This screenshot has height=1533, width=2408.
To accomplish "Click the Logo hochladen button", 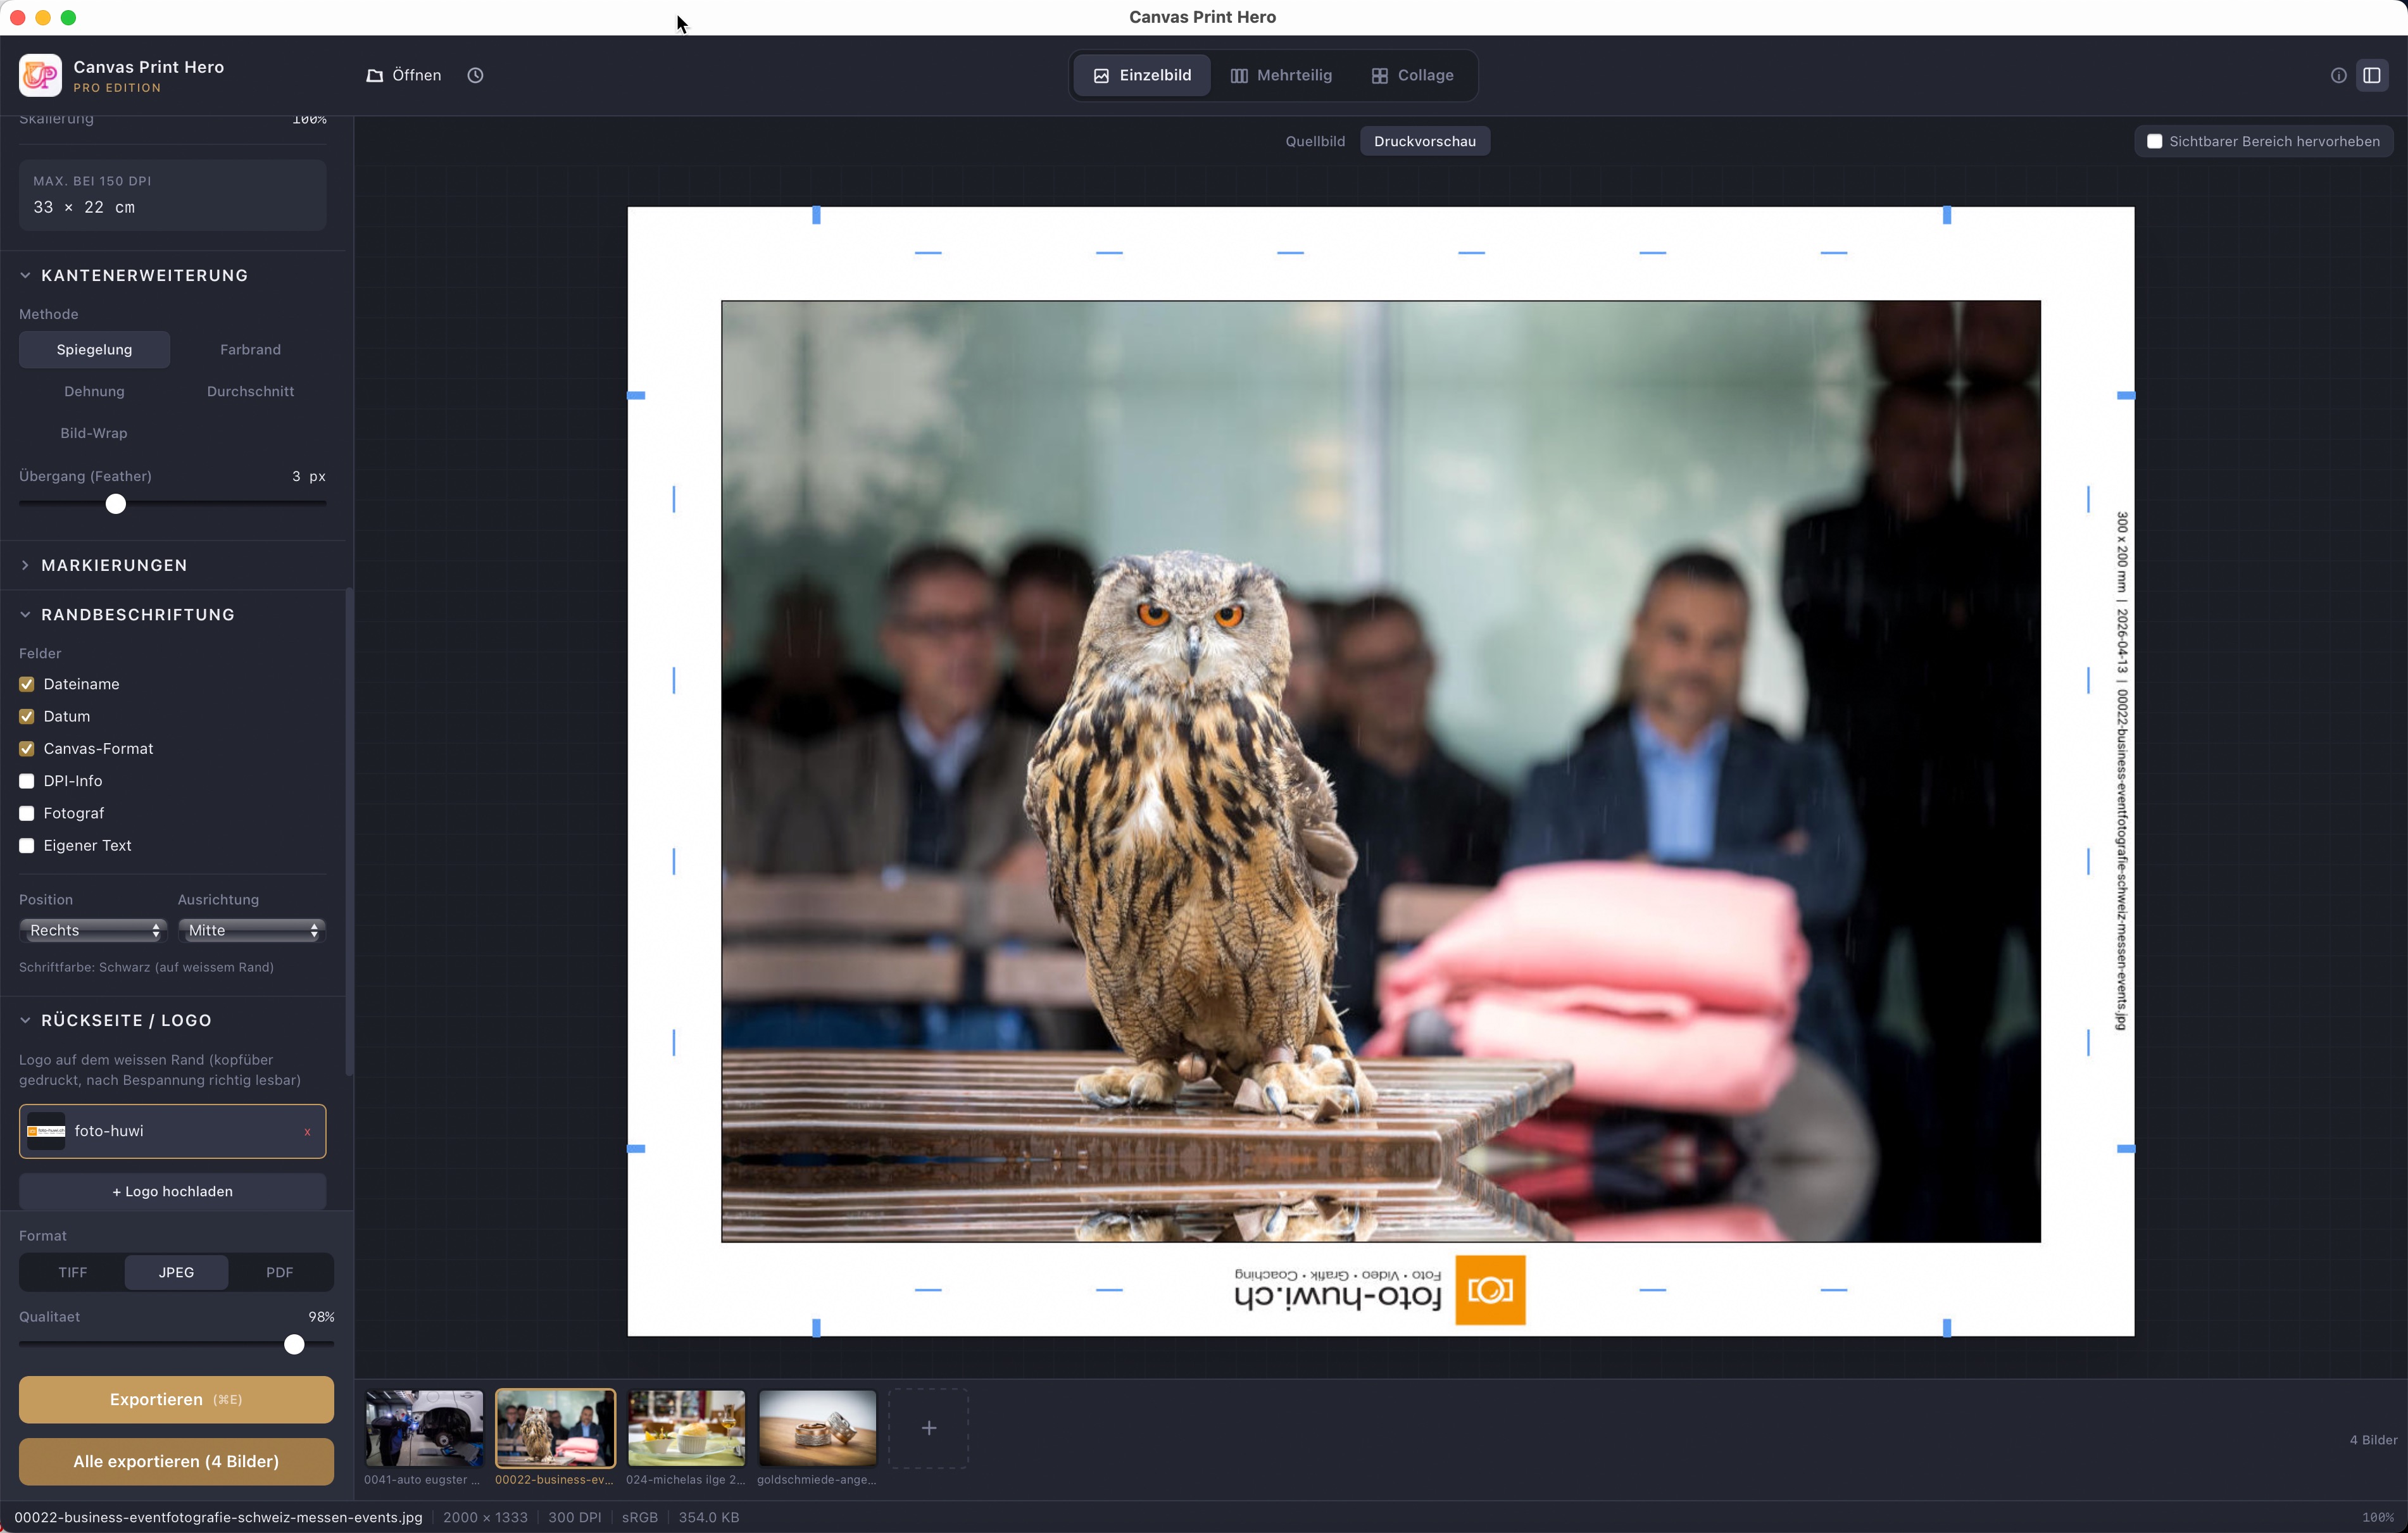I will click(172, 1191).
